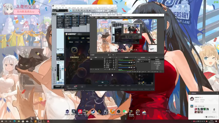Open QQ Games desktop shortcut
219x123 pixels.
click(x=144, y=112)
